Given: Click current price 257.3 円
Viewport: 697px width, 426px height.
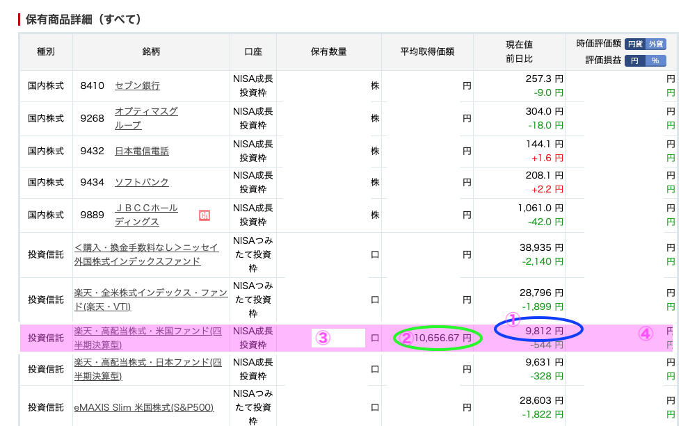Looking at the screenshot, I should coord(544,79).
